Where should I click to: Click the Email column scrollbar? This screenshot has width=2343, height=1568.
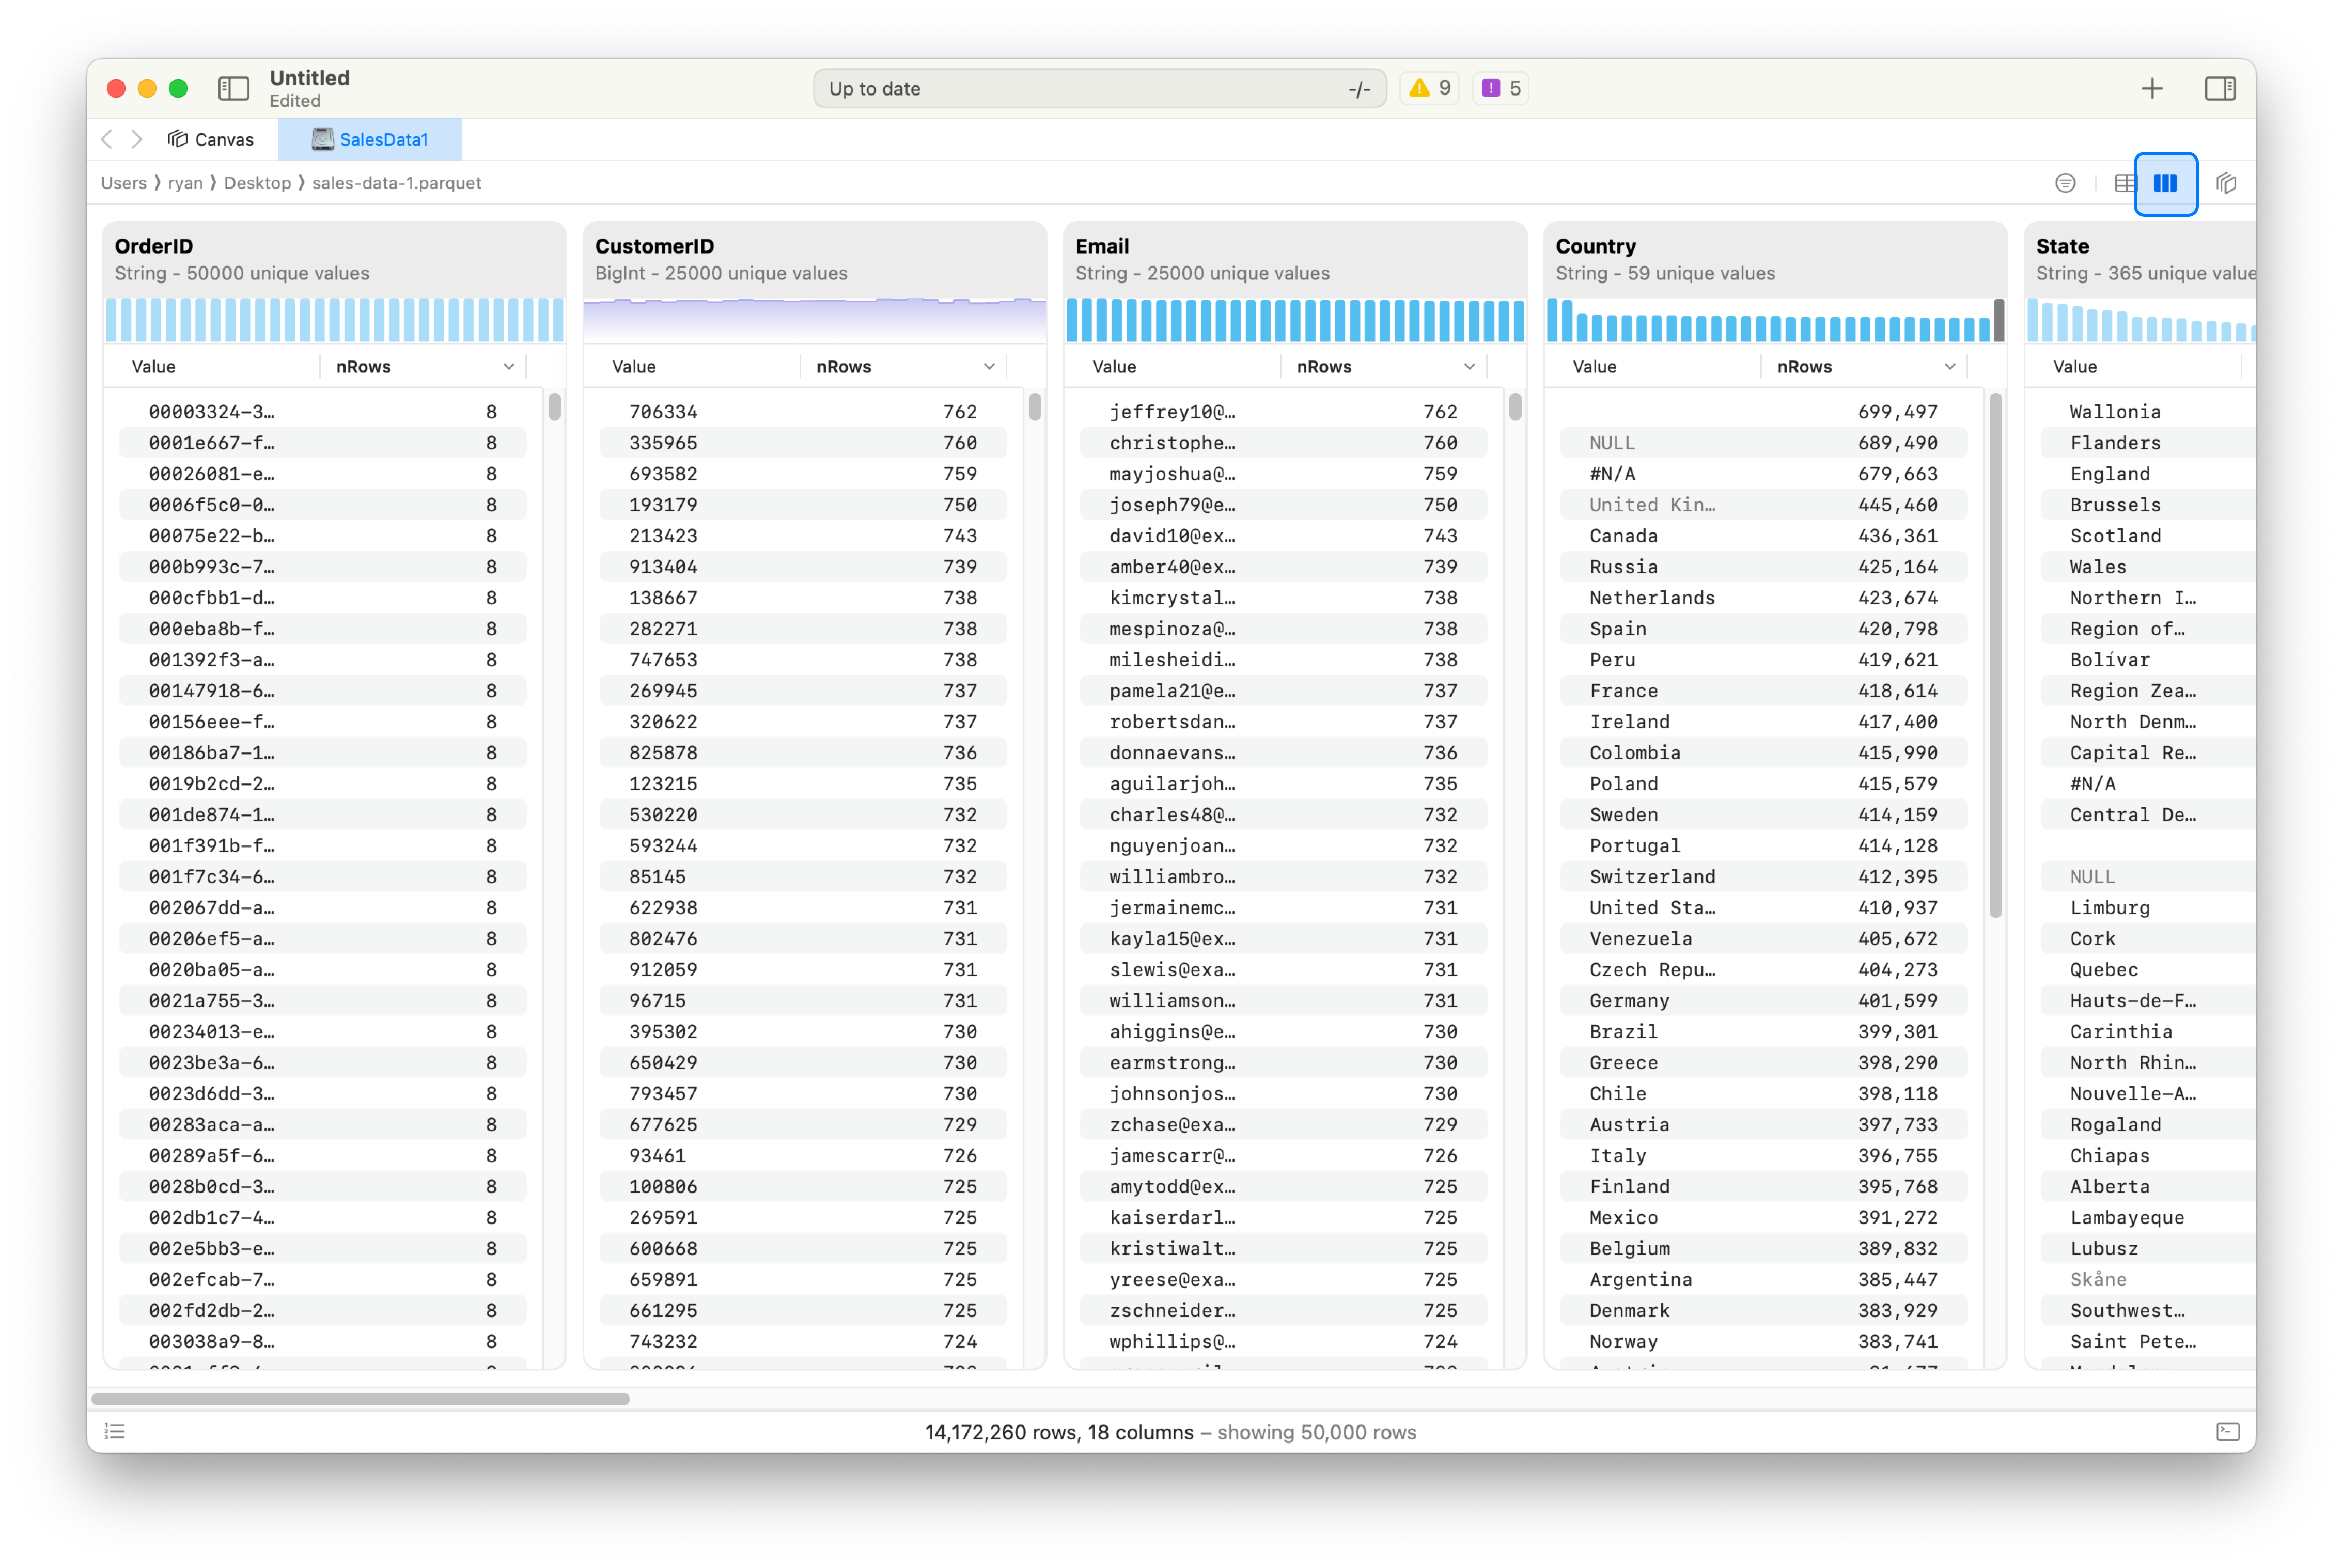click(1515, 406)
